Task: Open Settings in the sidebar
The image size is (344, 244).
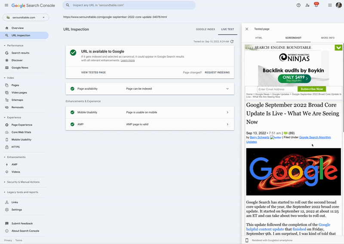Action: 16,210
